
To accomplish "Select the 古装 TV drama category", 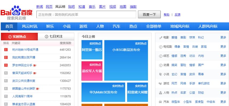I will click(x=195, y=47).
